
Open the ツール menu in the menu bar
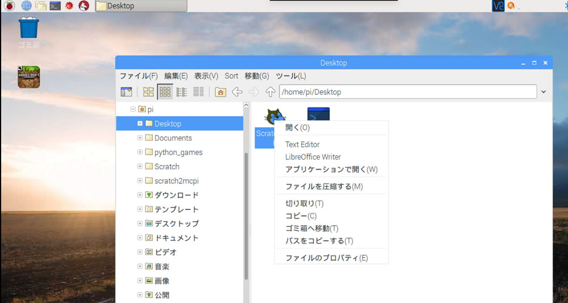[290, 76]
